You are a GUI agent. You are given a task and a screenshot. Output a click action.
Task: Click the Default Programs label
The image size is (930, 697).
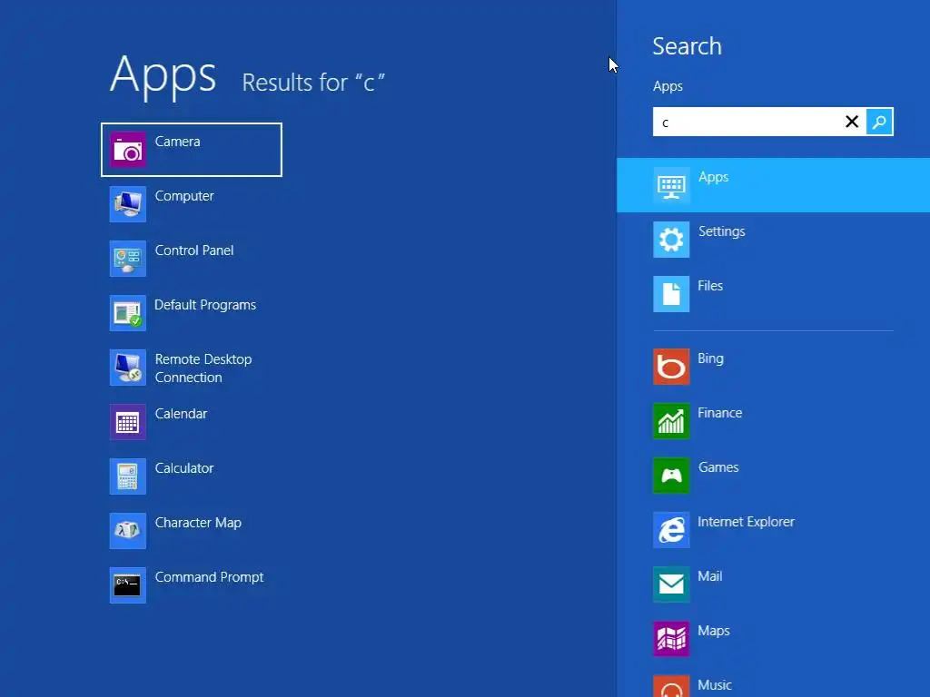click(205, 305)
